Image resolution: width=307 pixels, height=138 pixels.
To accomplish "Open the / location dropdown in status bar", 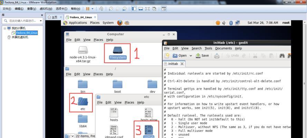I will (x=70, y=136).
